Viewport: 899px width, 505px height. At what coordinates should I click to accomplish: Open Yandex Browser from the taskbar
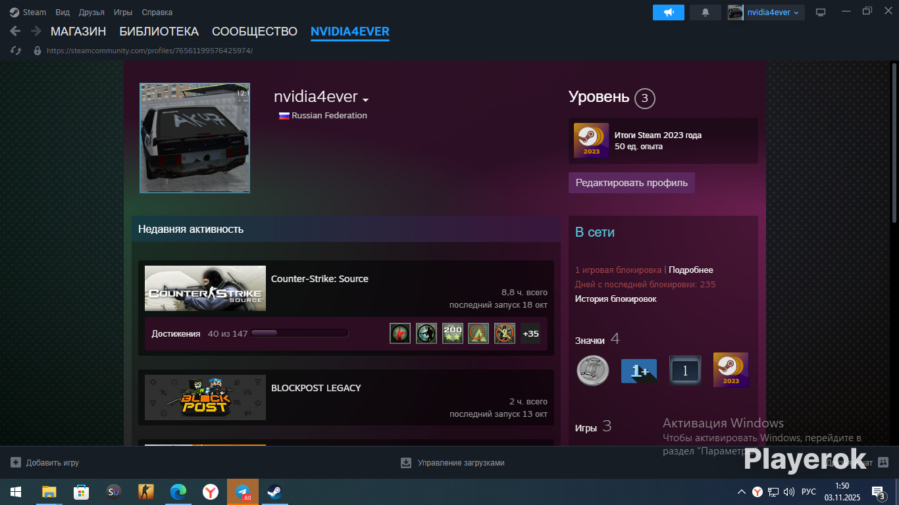tap(211, 492)
